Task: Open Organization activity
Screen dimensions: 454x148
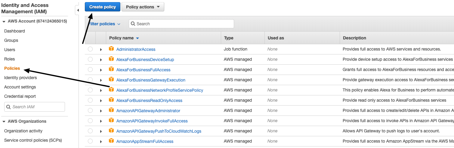Action: (23, 131)
